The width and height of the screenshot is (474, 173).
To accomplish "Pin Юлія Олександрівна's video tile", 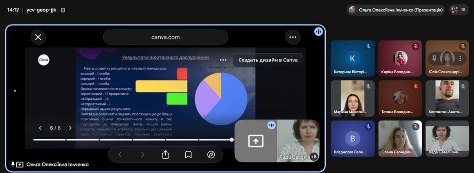I will [x=434, y=58].
